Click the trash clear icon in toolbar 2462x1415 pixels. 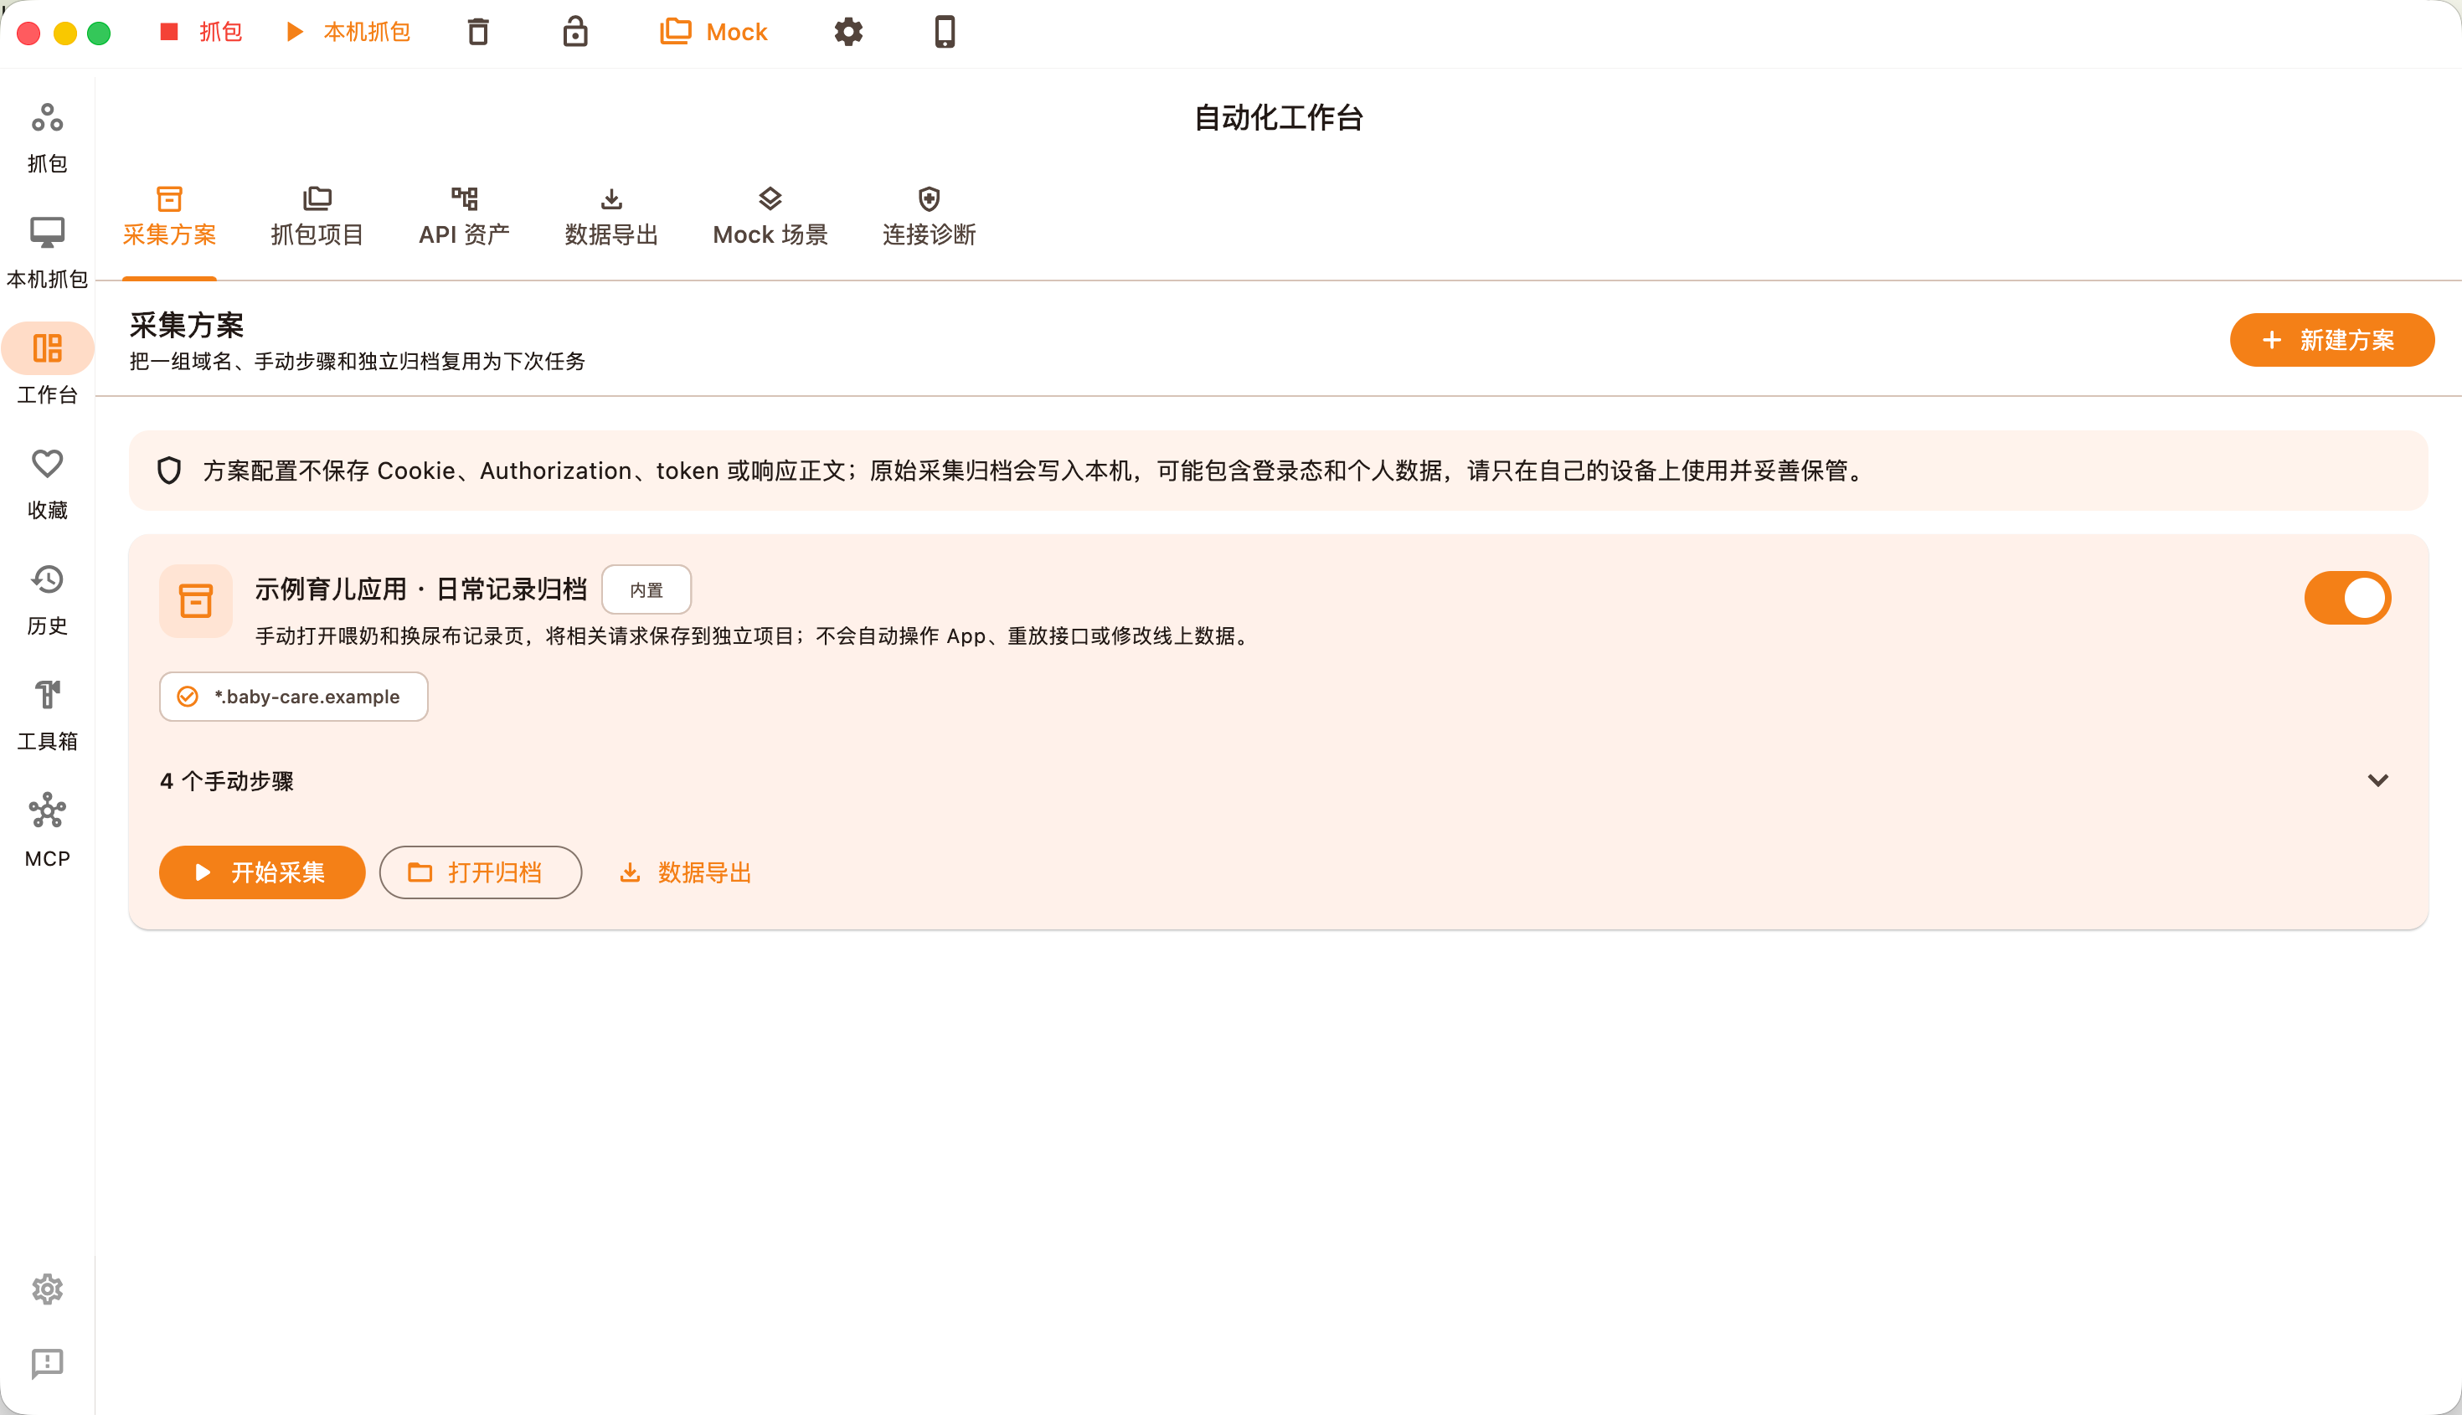click(477, 32)
